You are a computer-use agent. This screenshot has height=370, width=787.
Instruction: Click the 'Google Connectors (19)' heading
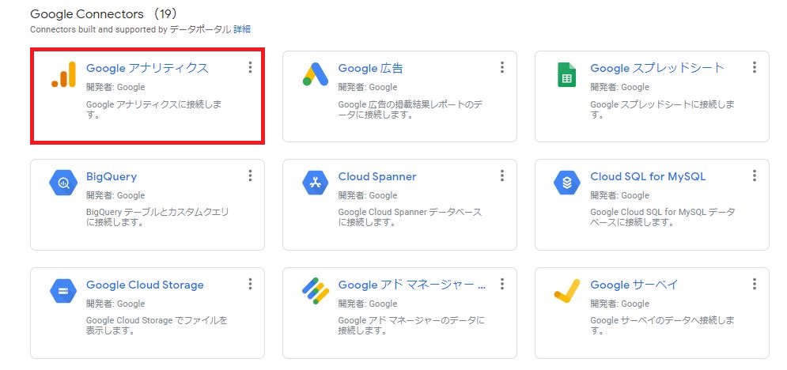click(x=104, y=13)
